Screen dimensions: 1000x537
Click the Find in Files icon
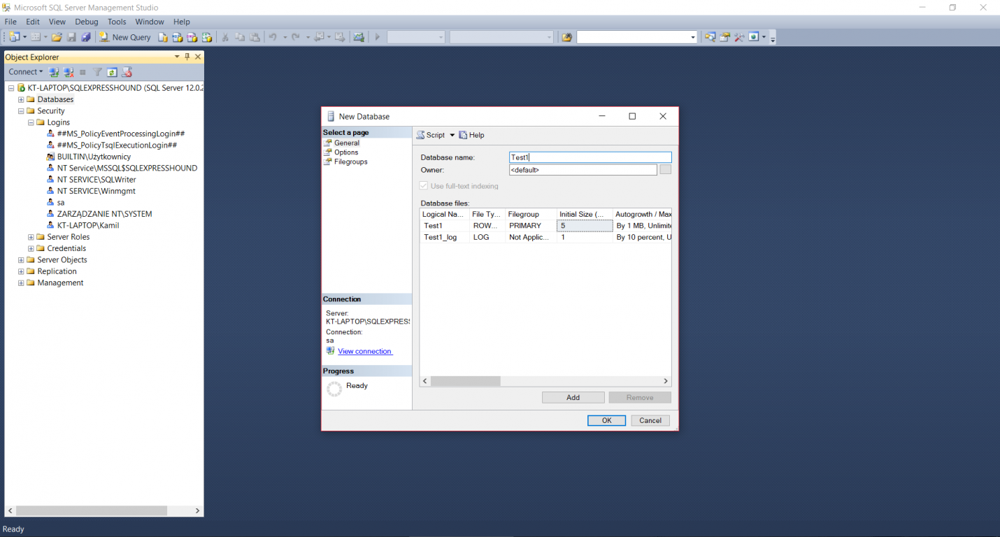[x=567, y=37]
